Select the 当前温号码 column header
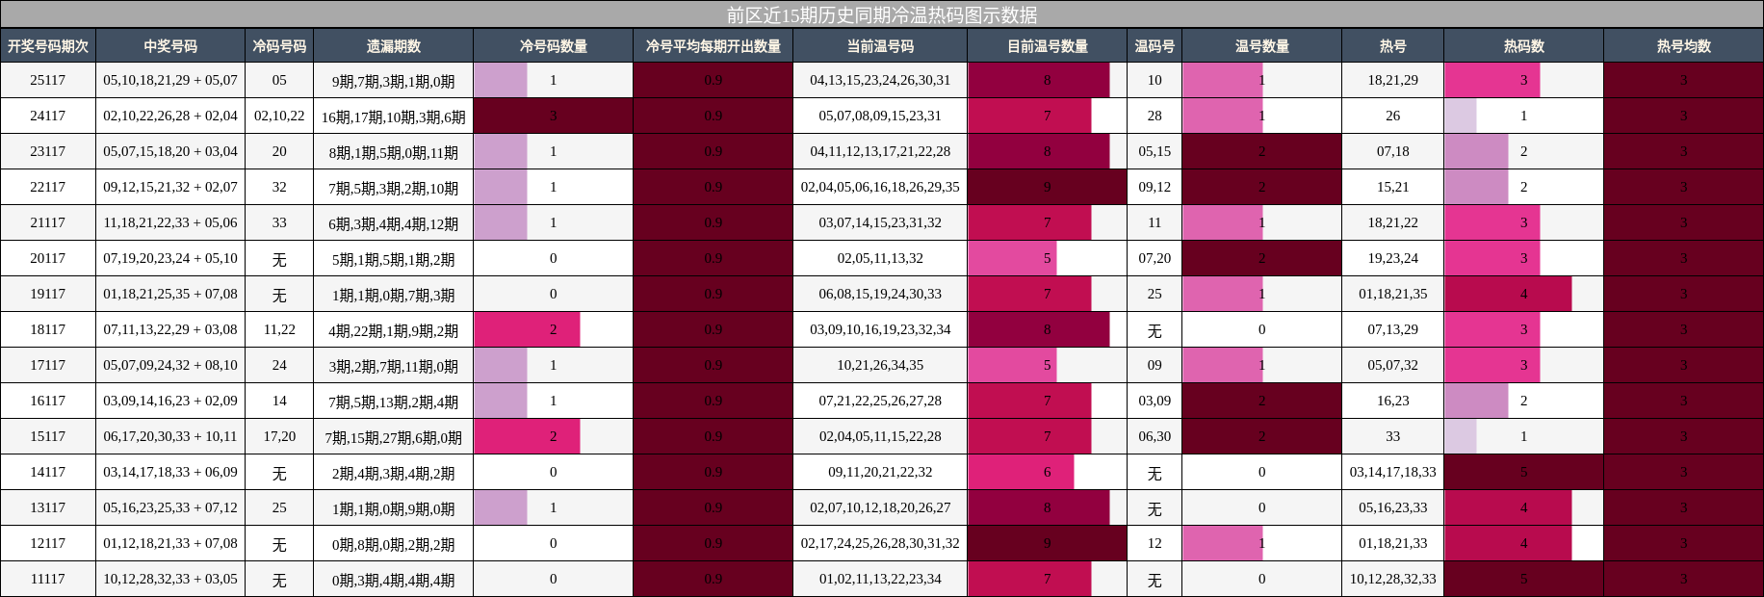The image size is (1764, 597). pyautogui.click(x=880, y=46)
